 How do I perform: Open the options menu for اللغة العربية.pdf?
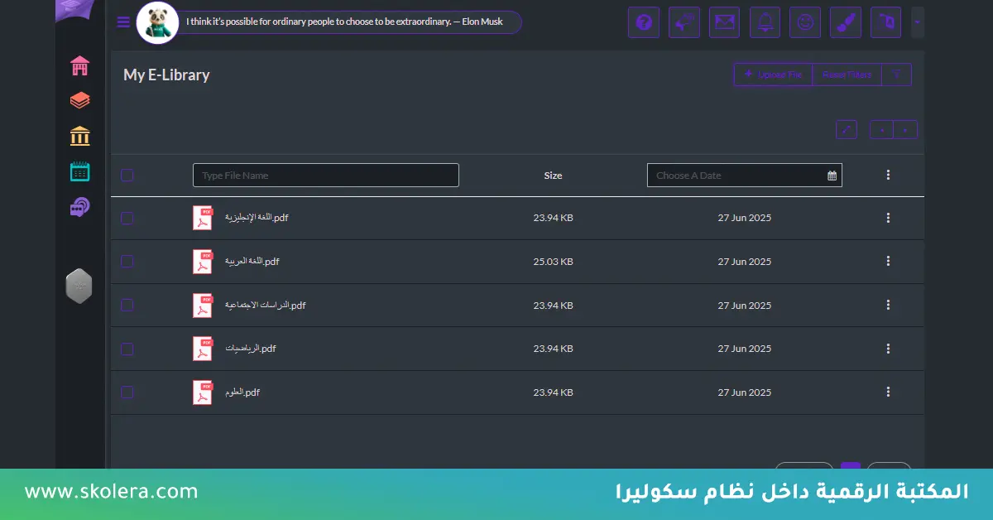coord(888,261)
